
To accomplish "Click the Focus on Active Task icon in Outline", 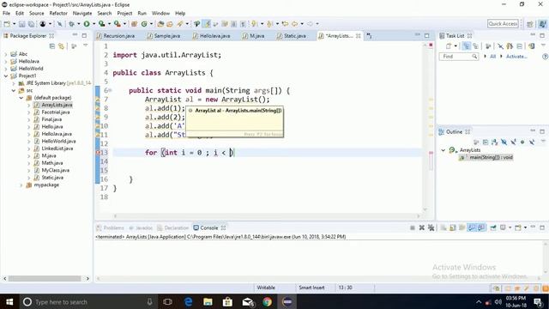I will 476,142.
